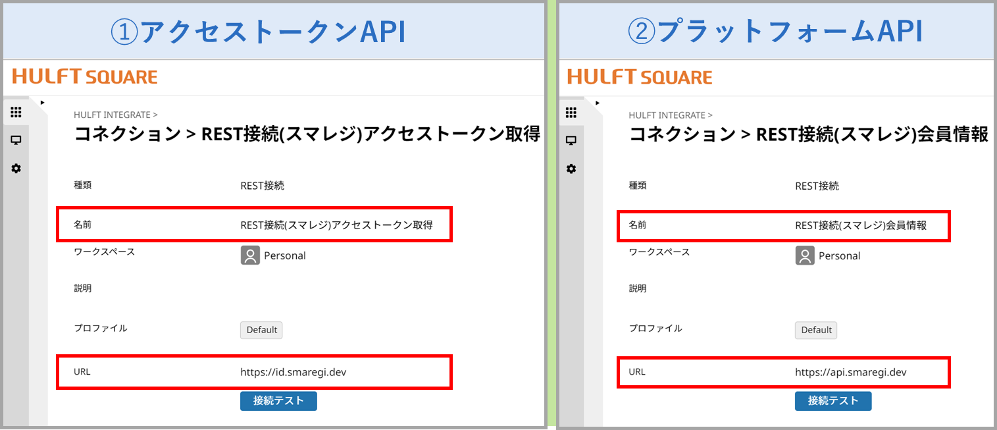This screenshot has width=997, height=430.
Task: Click Personal workspace avatar in left panel
Action: (x=250, y=255)
